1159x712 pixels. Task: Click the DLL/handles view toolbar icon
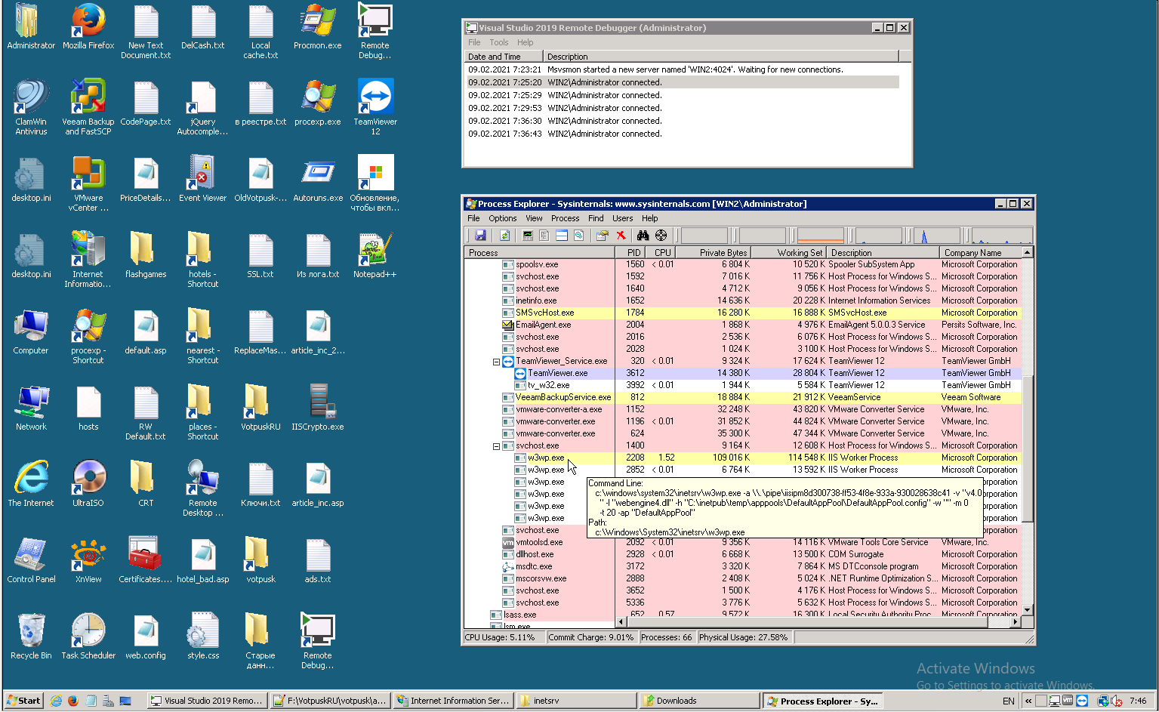pos(578,236)
